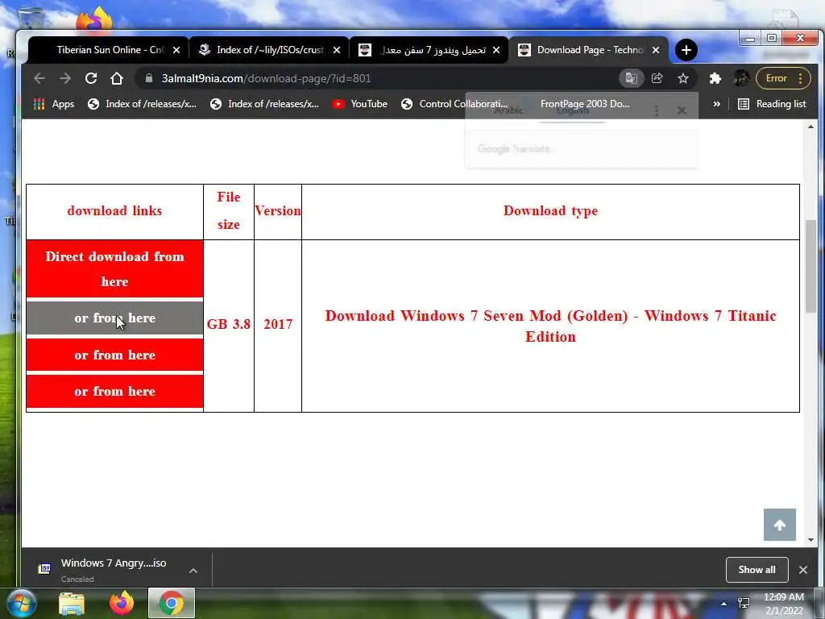This screenshot has height=619, width=825.
Task: Click the scroll-to-top arrow button
Action: click(x=780, y=525)
